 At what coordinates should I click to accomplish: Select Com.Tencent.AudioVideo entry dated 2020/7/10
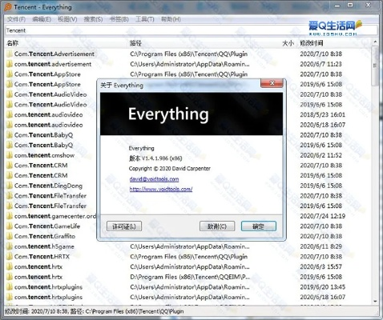(50, 94)
